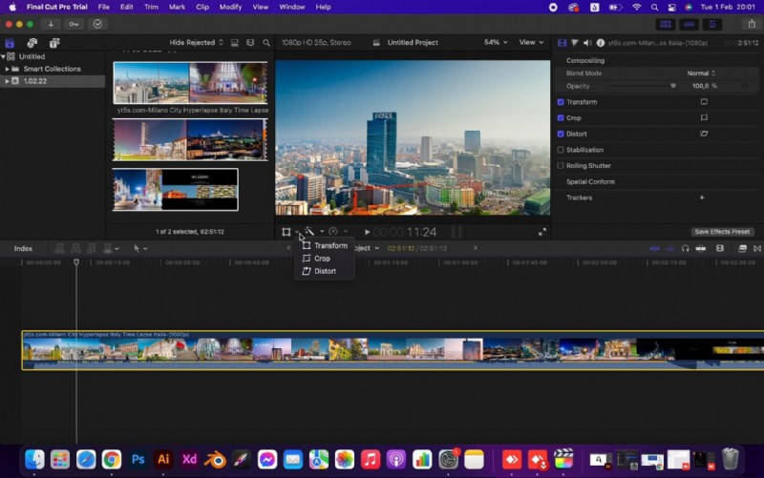The image size is (764, 478).
Task: Open the viewer View options dropdown
Action: coord(531,42)
